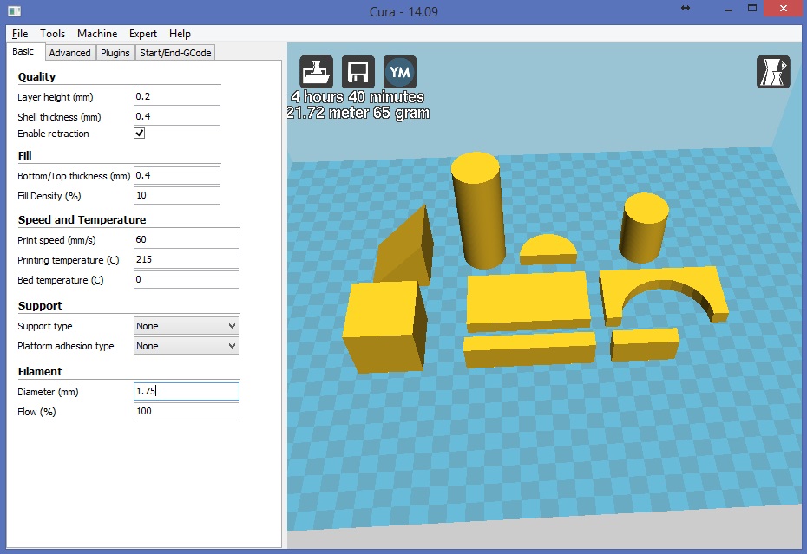Image resolution: width=807 pixels, height=554 pixels.
Task: Click the Bed temperature input field
Action: coord(187,280)
